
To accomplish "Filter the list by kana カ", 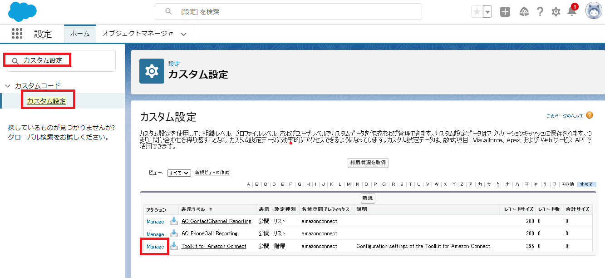I will point(480,184).
